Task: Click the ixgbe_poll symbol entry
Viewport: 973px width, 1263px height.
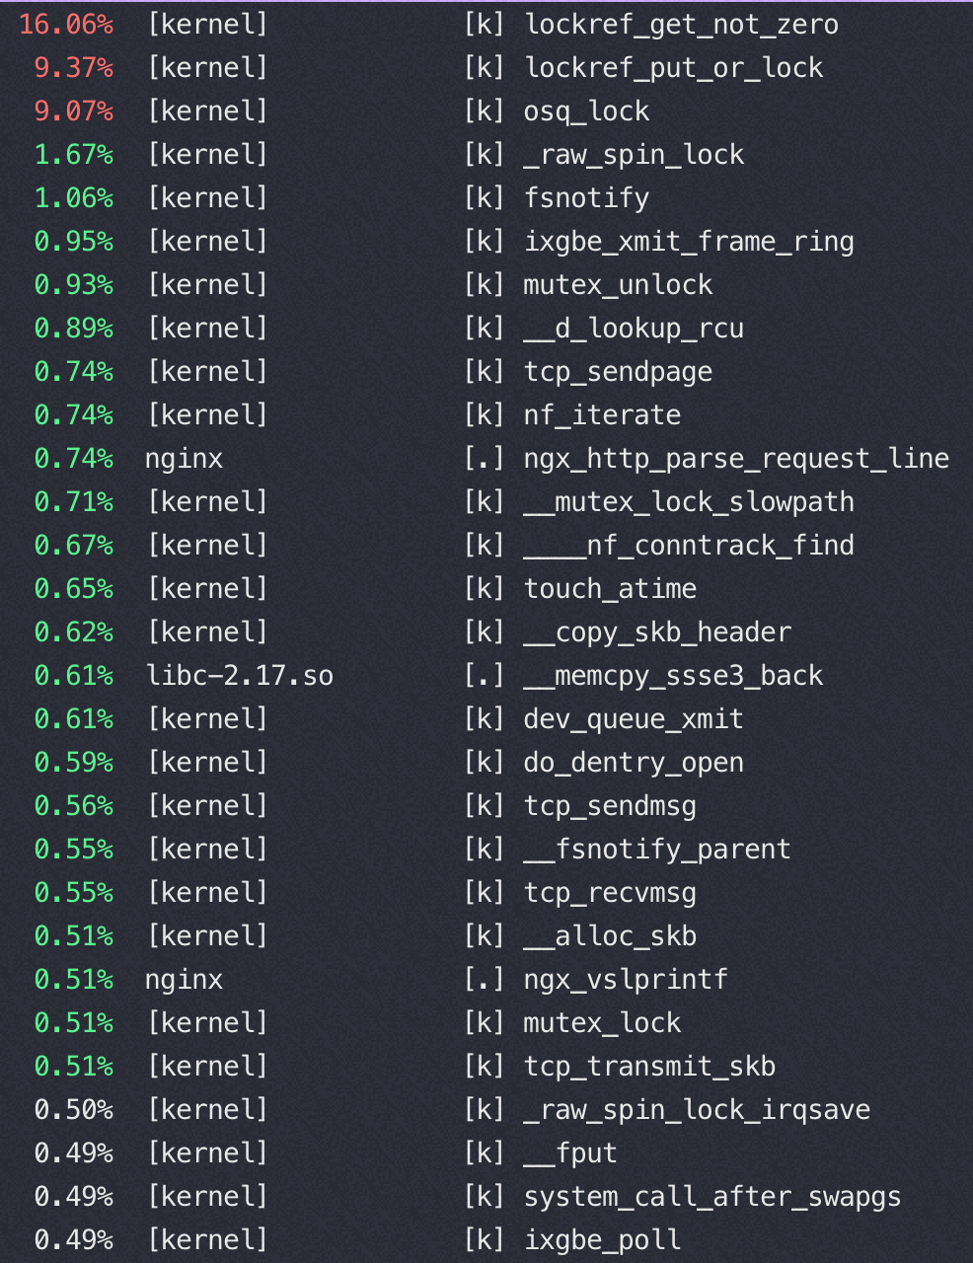Action: [602, 1240]
